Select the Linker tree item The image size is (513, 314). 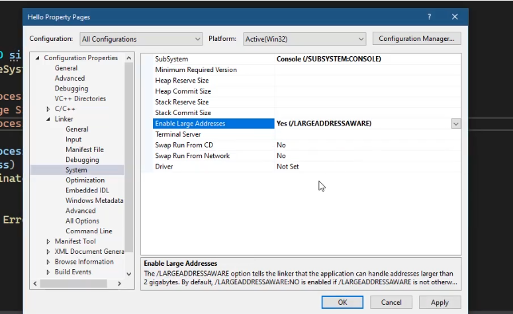[64, 119]
